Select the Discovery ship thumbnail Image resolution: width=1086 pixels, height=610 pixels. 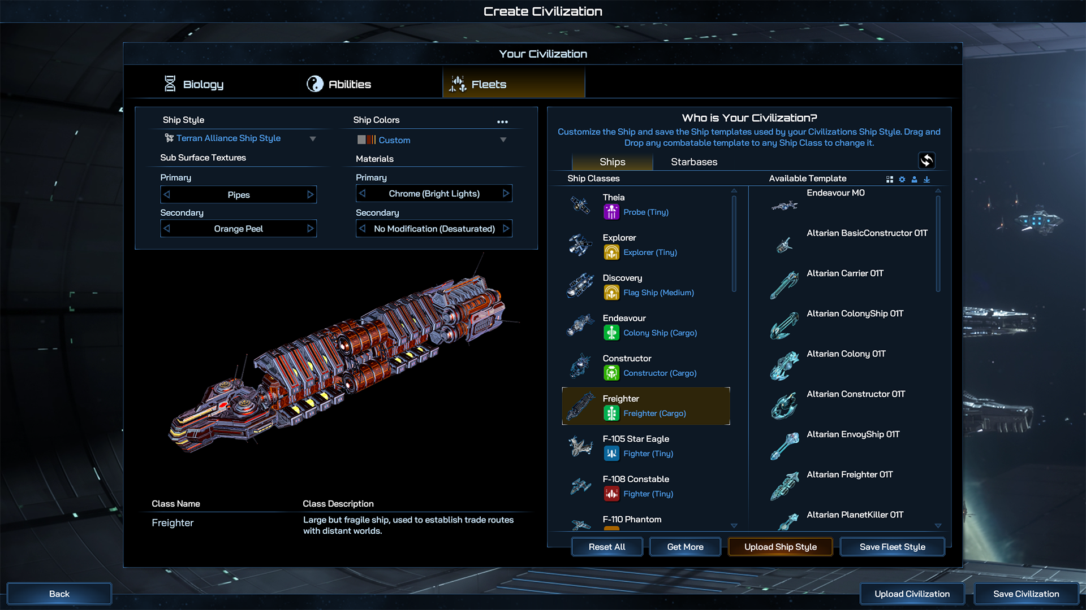click(580, 285)
